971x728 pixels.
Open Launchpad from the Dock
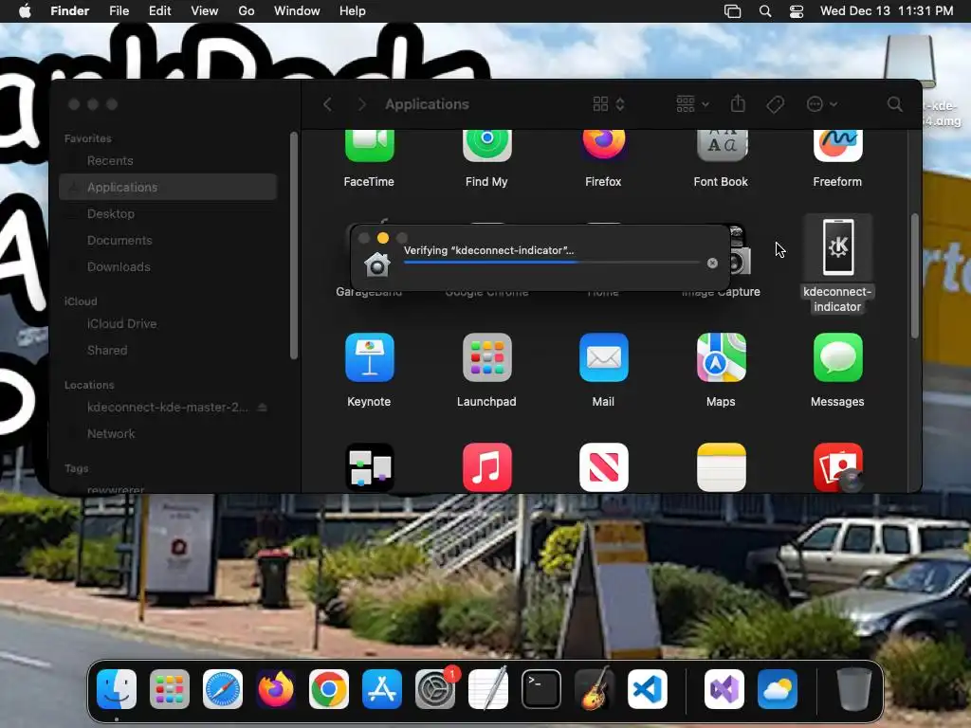tap(170, 689)
